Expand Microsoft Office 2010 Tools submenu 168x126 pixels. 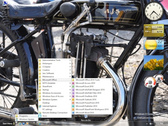point(88,80)
